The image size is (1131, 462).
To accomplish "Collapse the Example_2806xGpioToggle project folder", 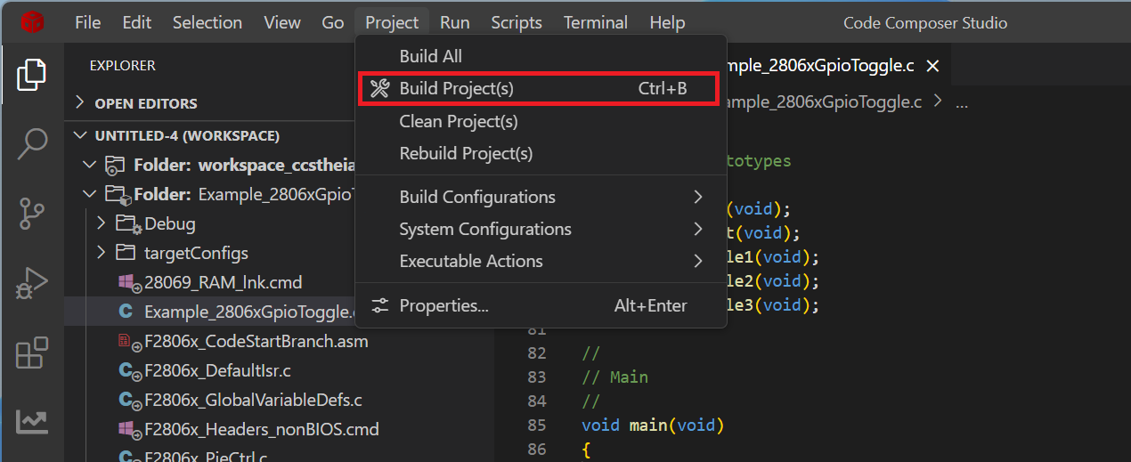I will [89, 194].
